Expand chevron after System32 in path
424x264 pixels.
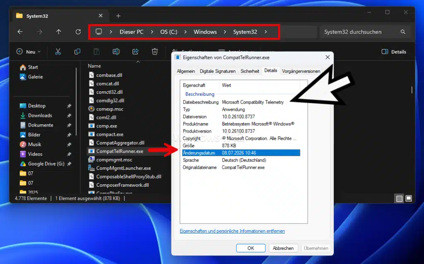(x=265, y=32)
